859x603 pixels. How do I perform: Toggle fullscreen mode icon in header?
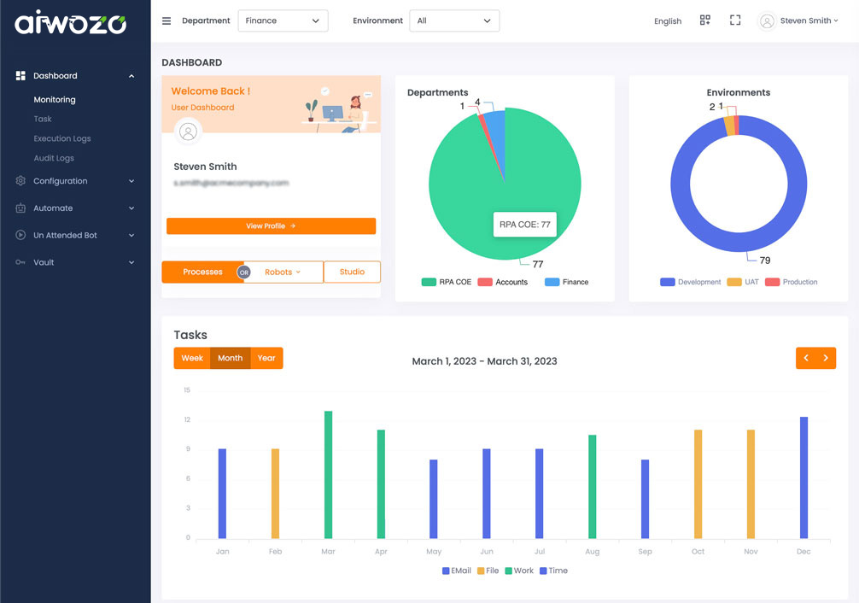coord(735,20)
